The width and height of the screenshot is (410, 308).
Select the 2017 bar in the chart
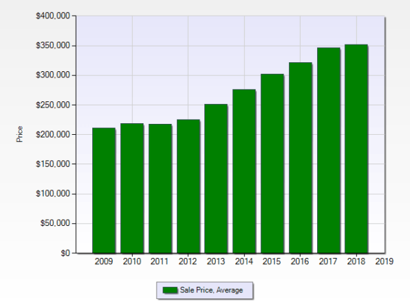(329, 151)
